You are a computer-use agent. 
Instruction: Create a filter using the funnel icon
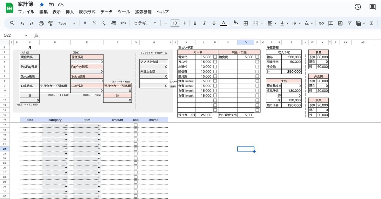click(350, 23)
